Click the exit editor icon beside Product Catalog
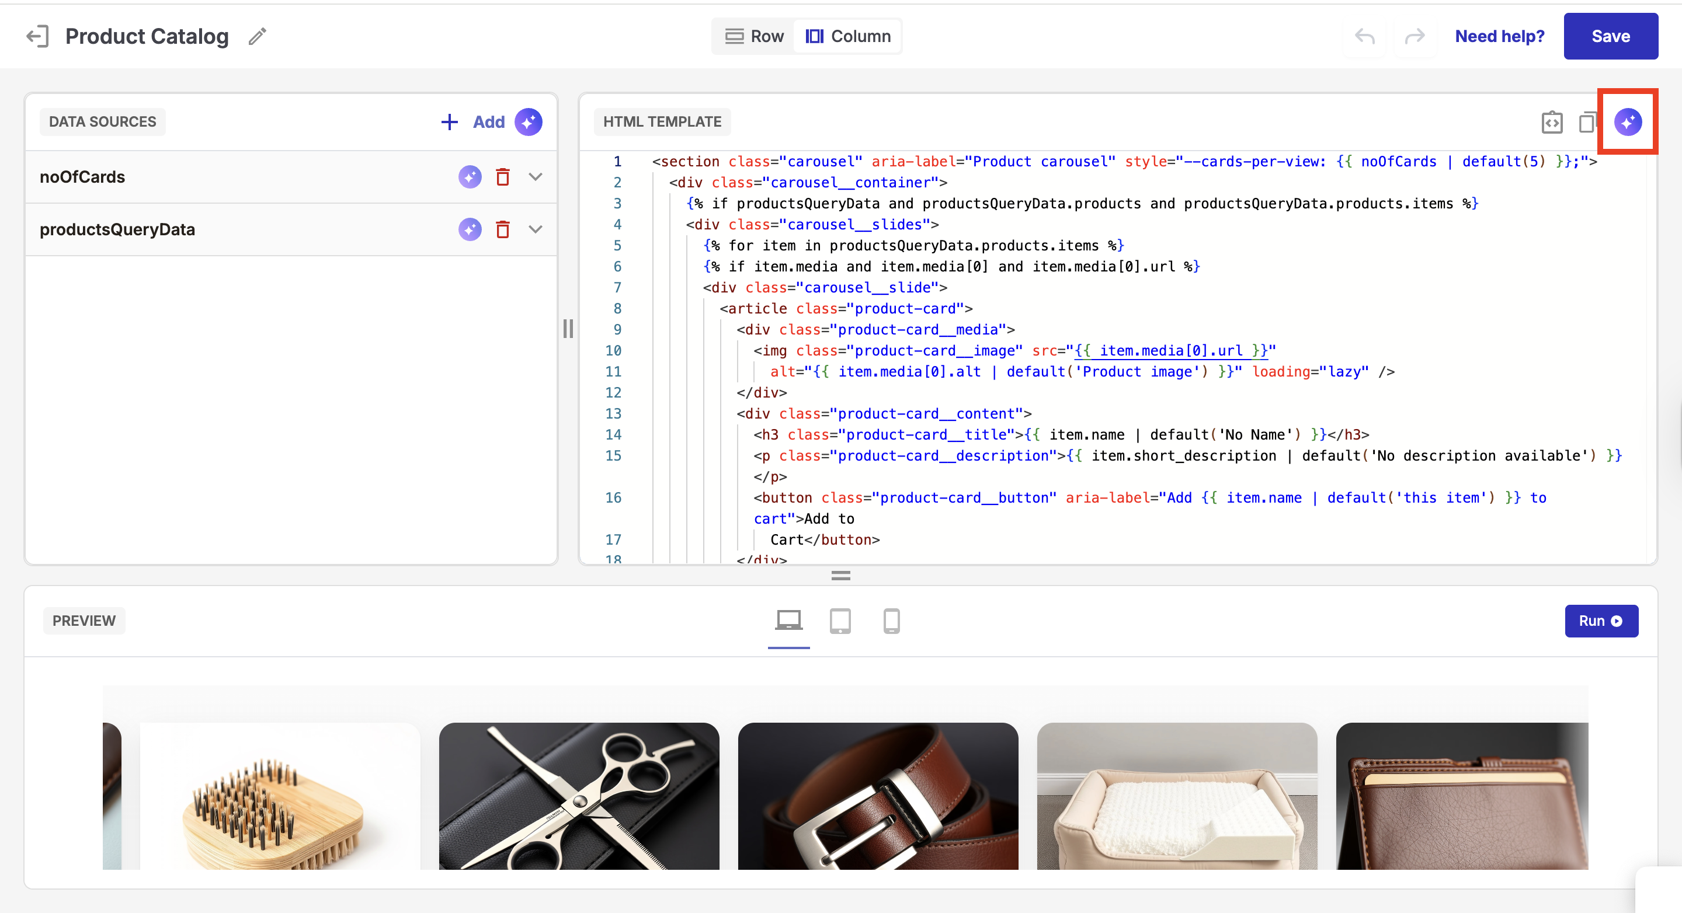 (x=37, y=37)
